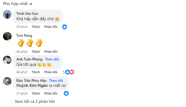Open Trinh Van Son's name link
186x107 pixels.
pos(27,14)
